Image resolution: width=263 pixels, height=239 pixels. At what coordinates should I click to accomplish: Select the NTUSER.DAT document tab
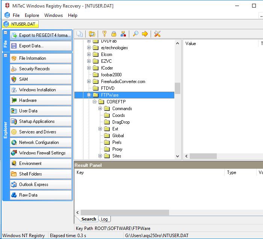coord(20,24)
